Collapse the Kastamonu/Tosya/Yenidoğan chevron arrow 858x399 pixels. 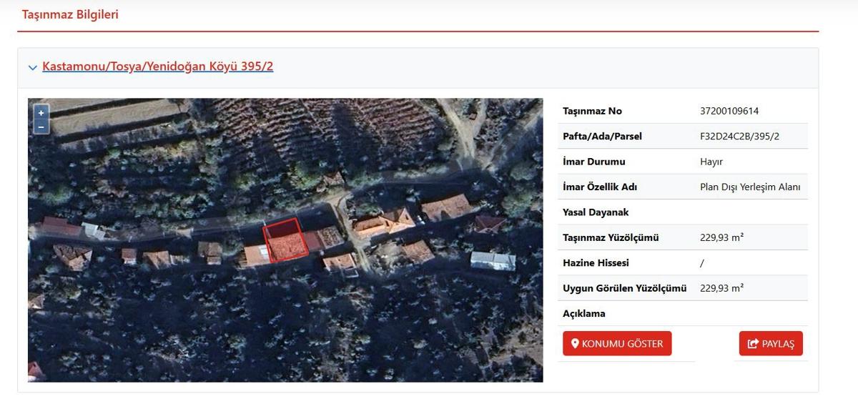point(32,67)
